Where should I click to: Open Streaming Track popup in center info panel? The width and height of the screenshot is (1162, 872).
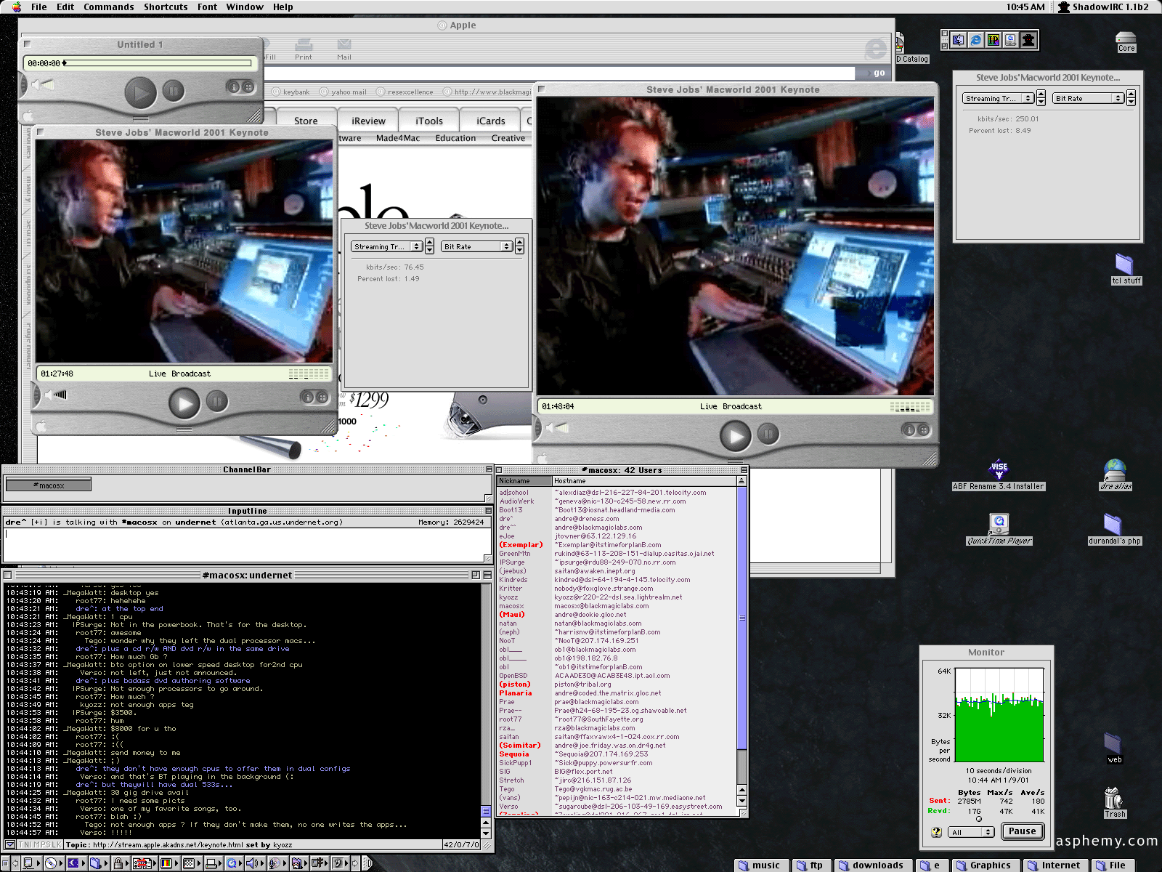pyautogui.click(x=386, y=247)
